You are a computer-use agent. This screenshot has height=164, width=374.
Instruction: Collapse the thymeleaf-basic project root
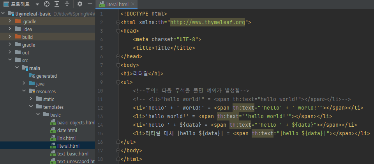pos(3,14)
